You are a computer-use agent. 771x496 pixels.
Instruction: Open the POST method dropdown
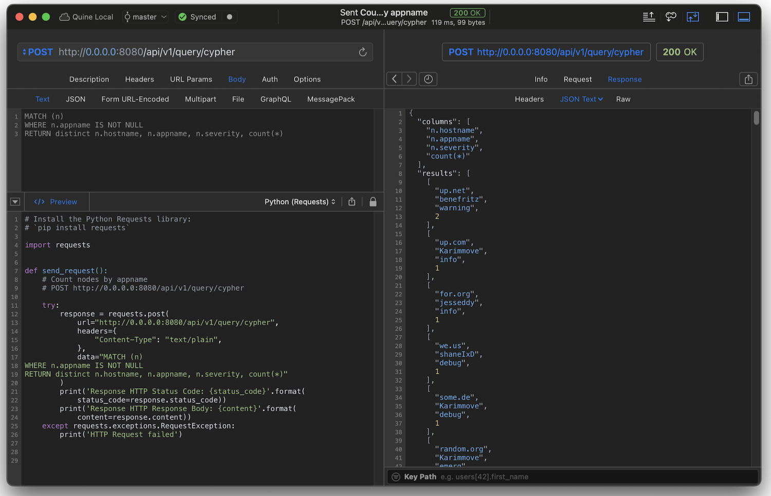[36, 52]
